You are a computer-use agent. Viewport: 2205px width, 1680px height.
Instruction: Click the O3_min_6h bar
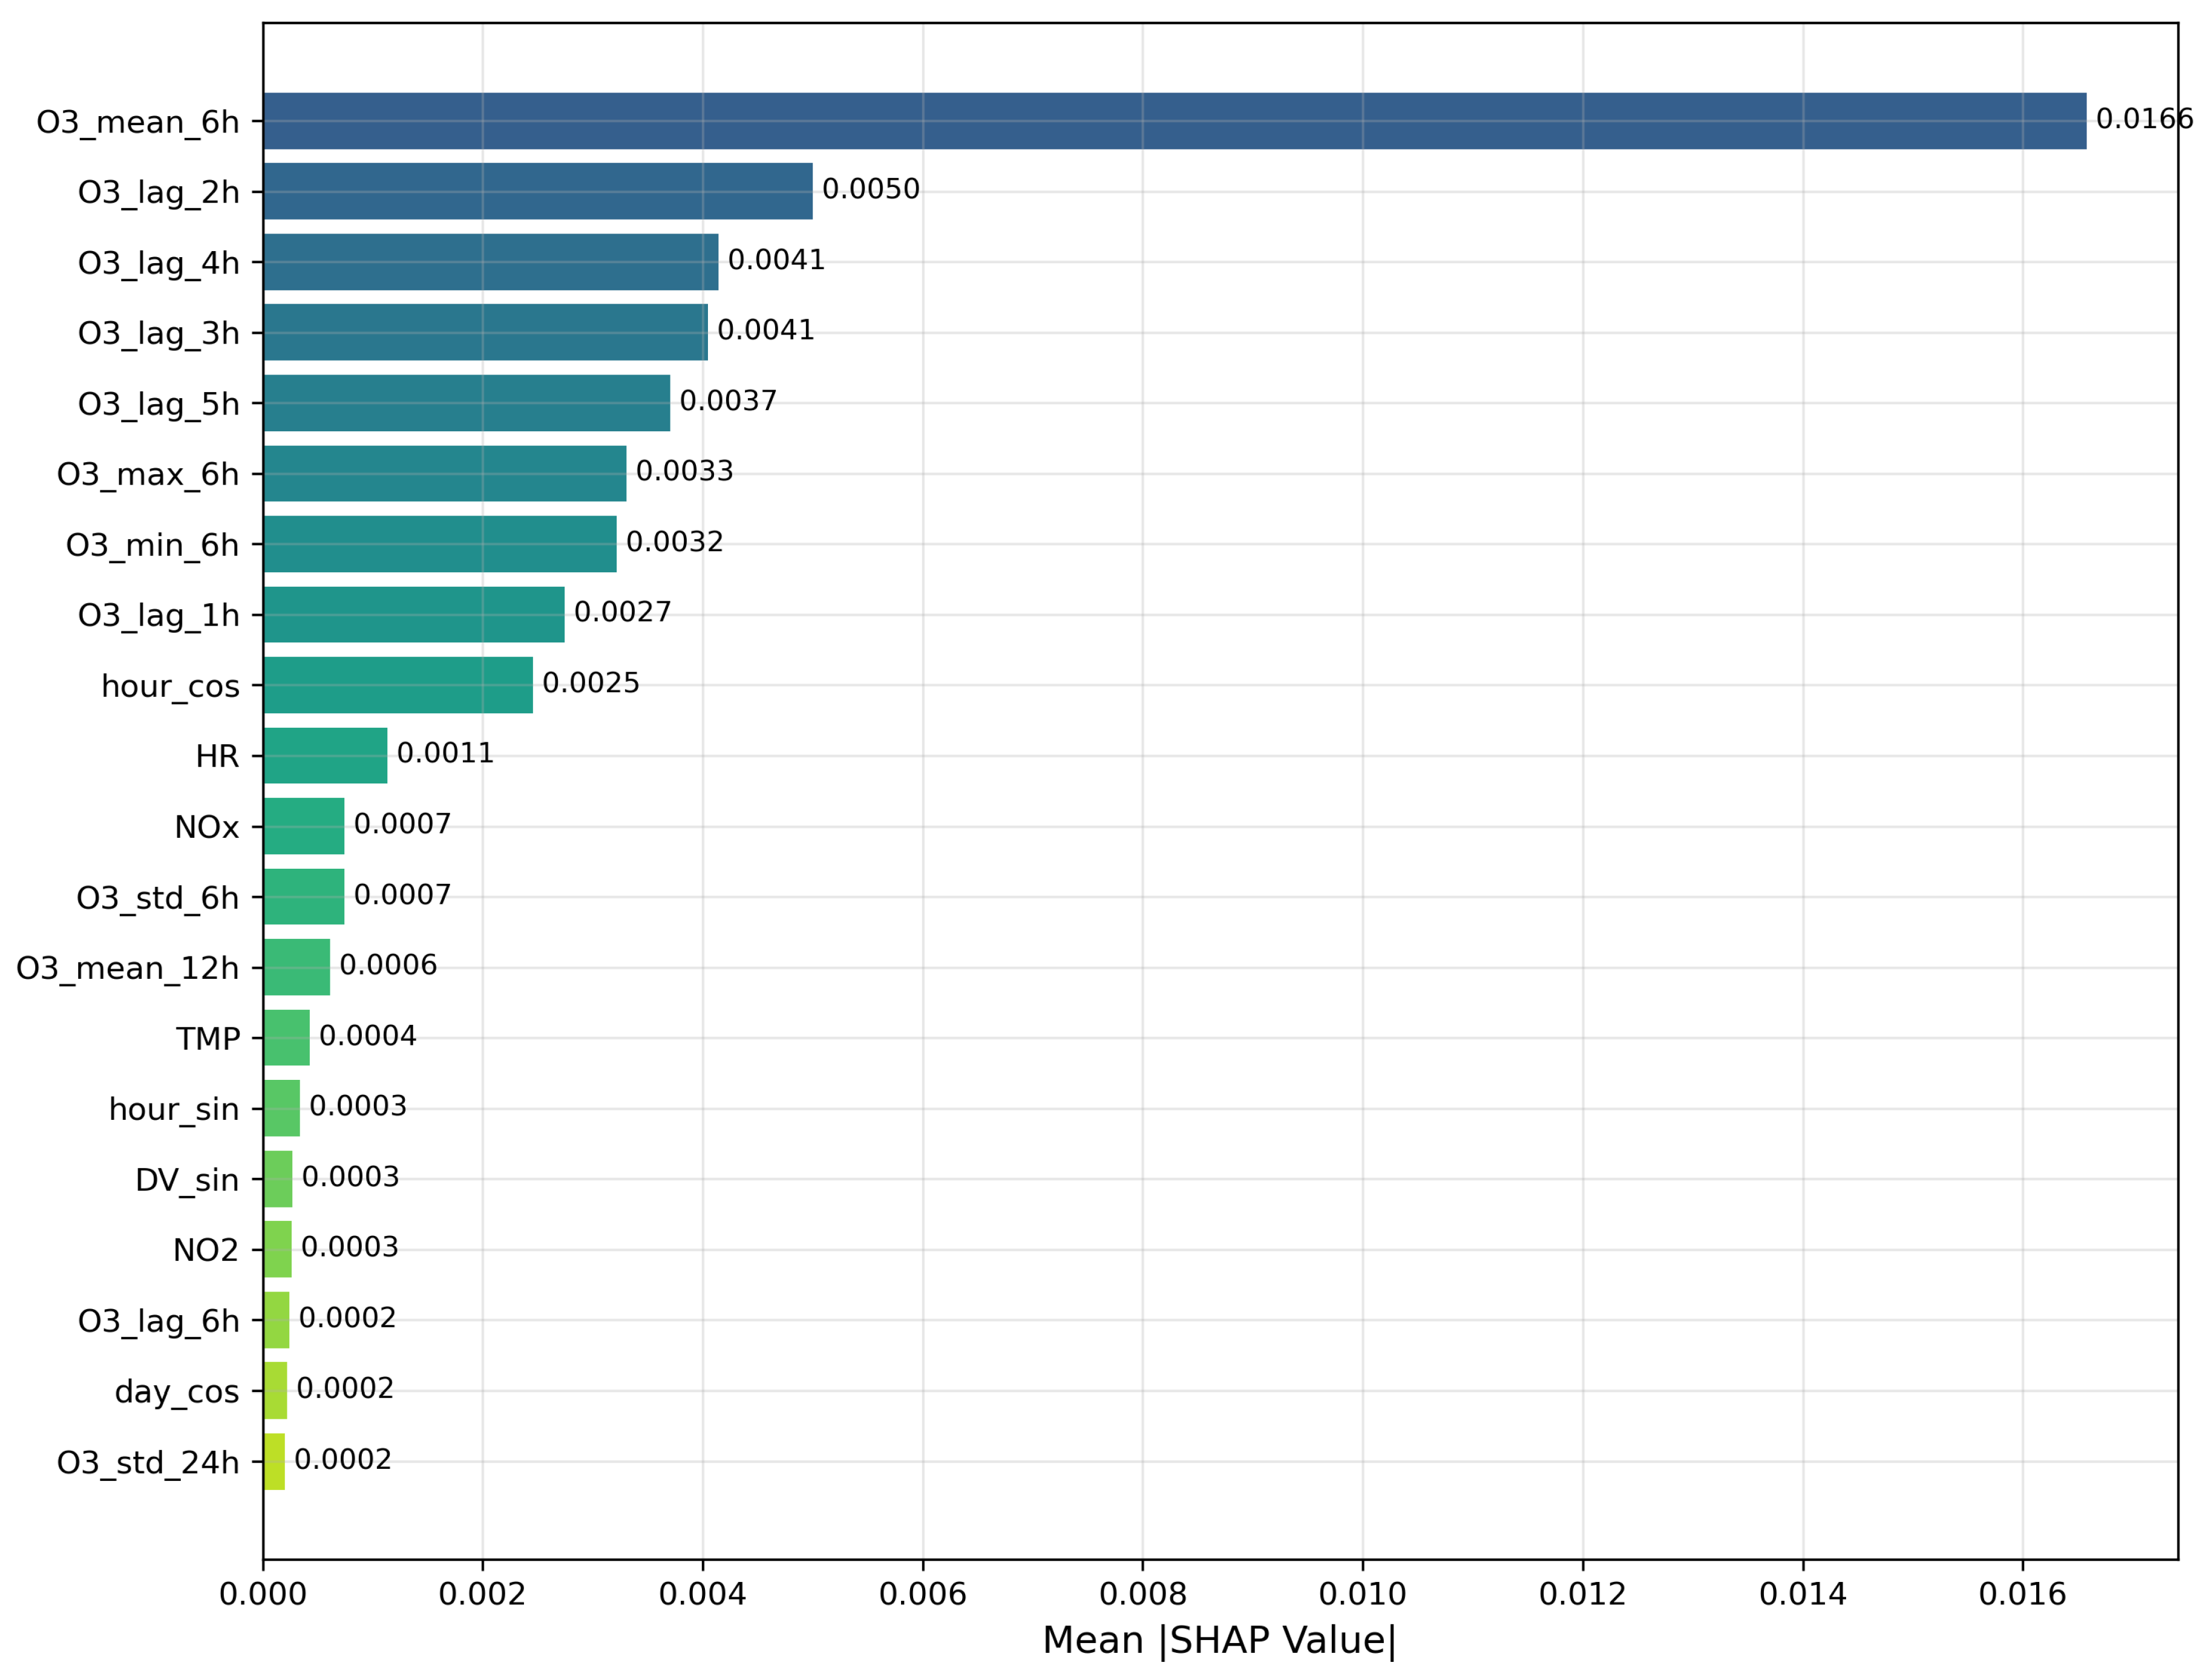pos(440,544)
